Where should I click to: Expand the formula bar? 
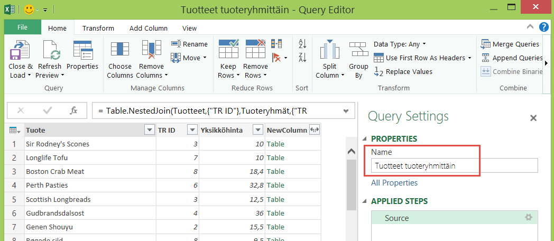pos(346,111)
